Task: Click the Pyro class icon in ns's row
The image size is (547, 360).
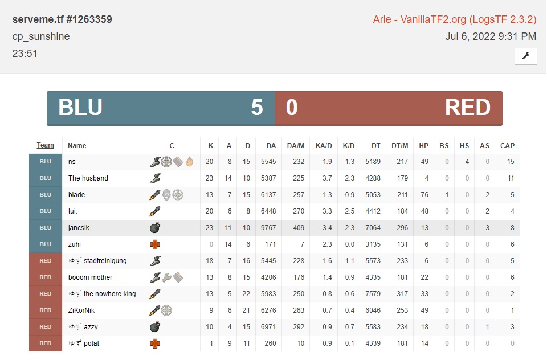Action: tap(189, 162)
